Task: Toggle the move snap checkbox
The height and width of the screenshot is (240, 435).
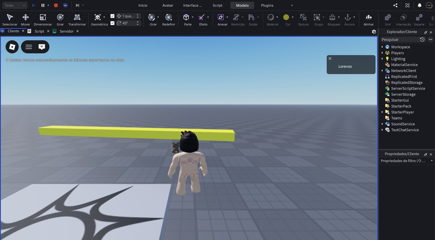Action: click(x=112, y=16)
